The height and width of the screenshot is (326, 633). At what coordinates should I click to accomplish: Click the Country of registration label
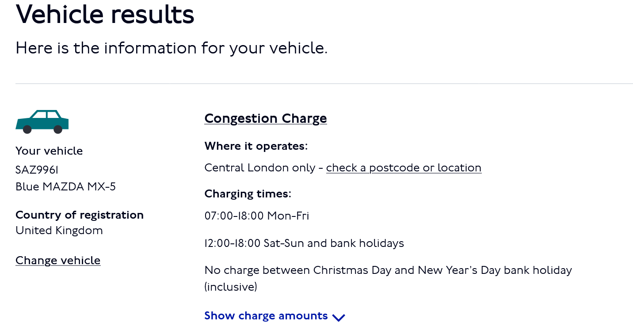coord(80,215)
